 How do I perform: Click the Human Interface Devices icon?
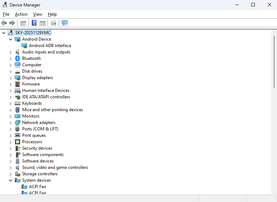[x=18, y=90]
